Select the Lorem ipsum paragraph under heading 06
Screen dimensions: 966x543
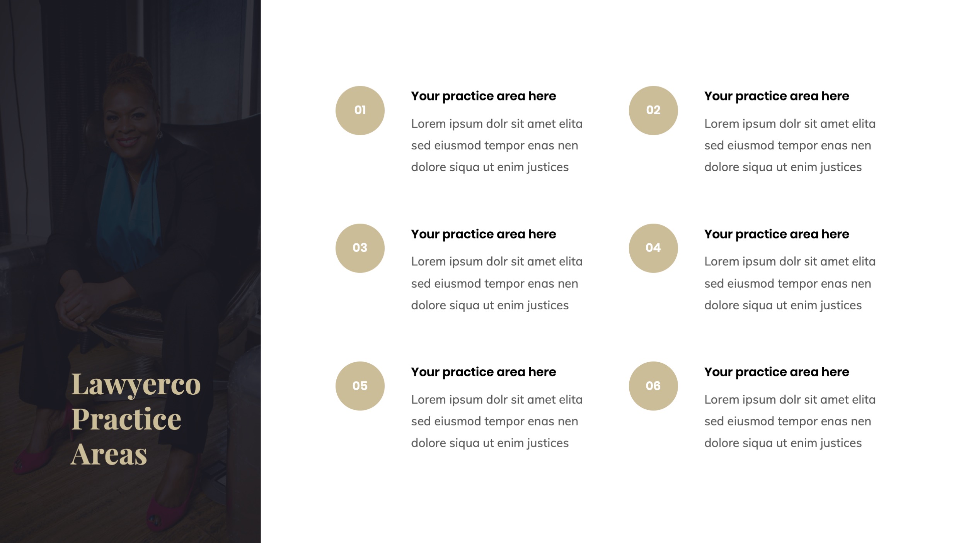tap(789, 421)
